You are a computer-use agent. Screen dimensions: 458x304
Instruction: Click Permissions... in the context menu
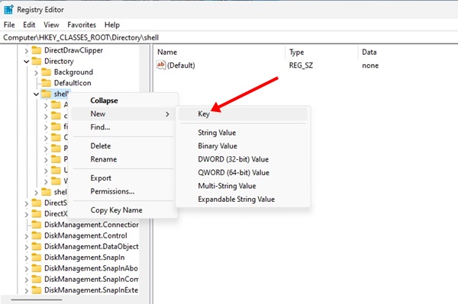pos(112,191)
